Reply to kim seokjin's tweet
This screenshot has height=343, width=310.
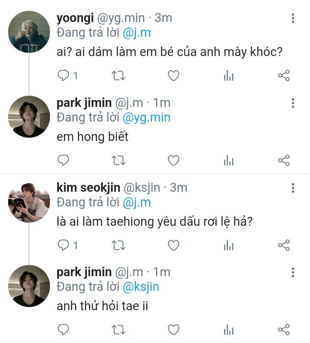(x=63, y=245)
